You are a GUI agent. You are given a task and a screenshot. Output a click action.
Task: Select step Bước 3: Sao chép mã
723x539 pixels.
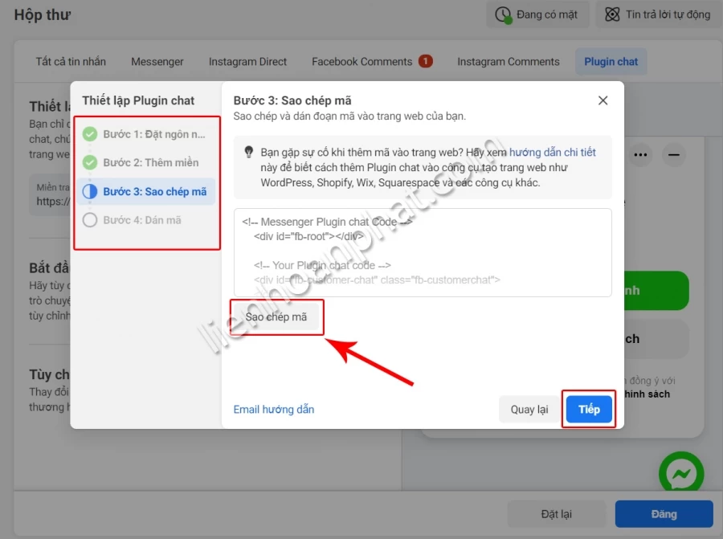point(146,191)
